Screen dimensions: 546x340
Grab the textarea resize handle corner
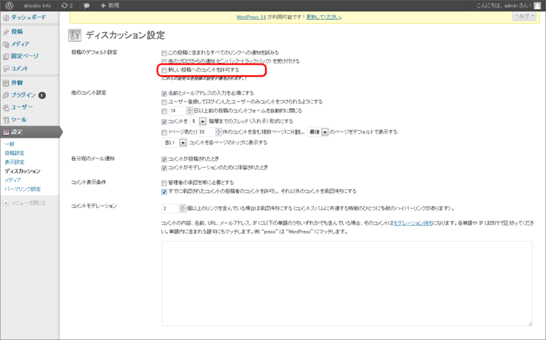coord(530,324)
